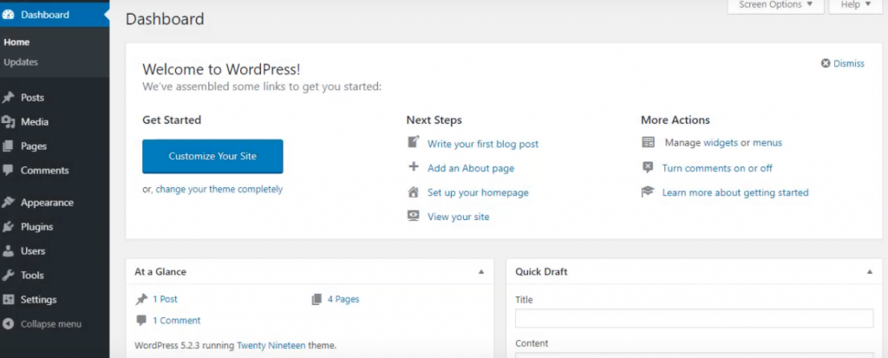Image resolution: width=888 pixels, height=358 pixels.
Task: Open the Help dropdown tab
Action: (x=856, y=5)
